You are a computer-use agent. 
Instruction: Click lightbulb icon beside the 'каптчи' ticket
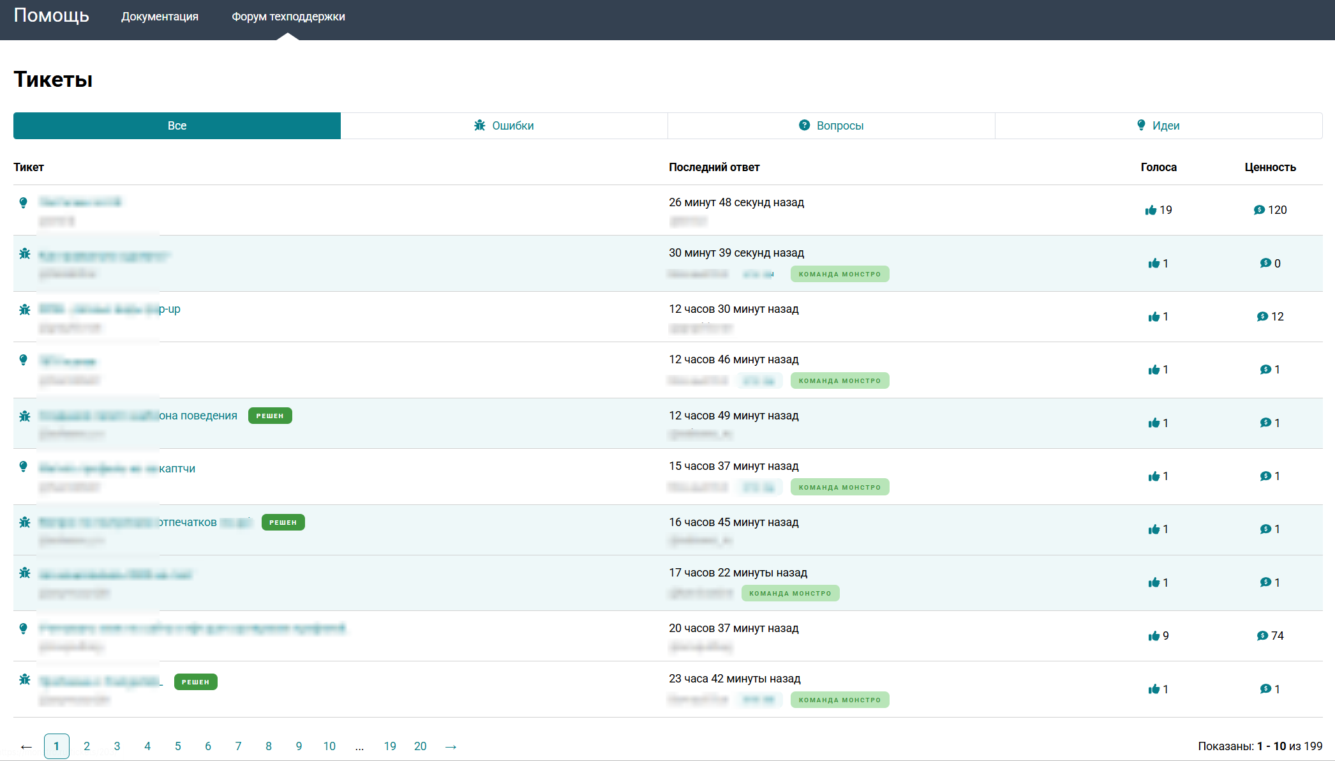tap(24, 467)
